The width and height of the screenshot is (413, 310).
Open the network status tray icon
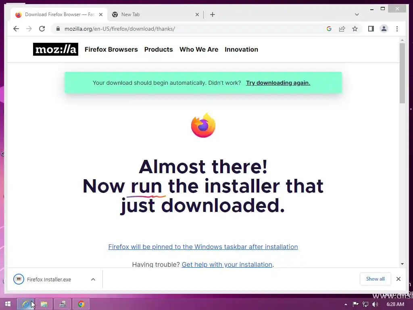[x=365, y=304]
